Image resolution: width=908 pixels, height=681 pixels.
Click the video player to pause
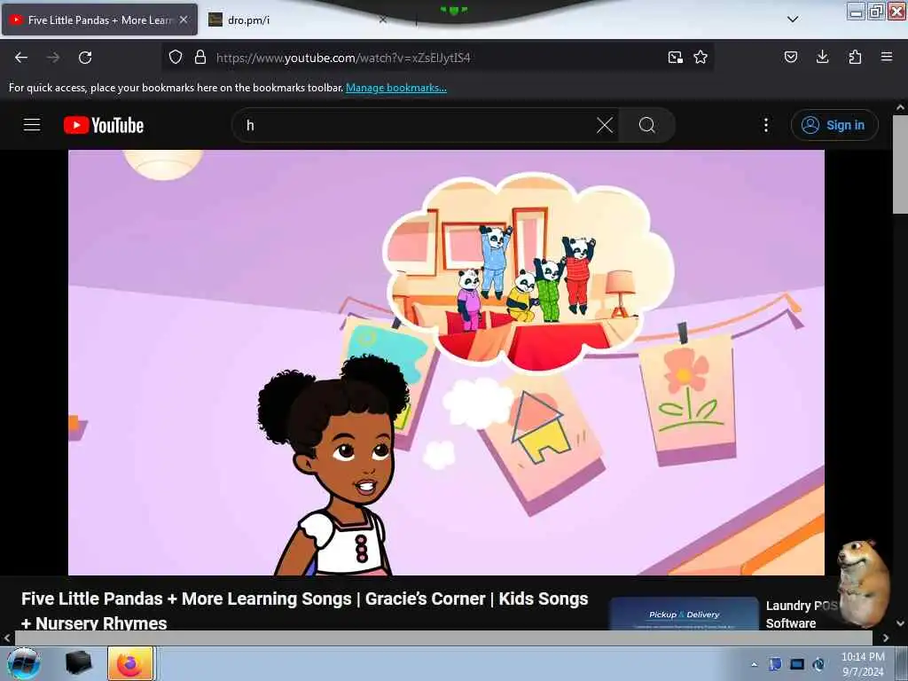click(446, 363)
